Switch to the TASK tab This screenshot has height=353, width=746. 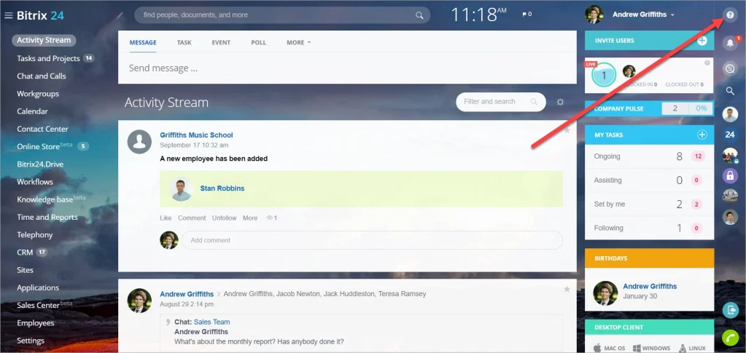(184, 42)
